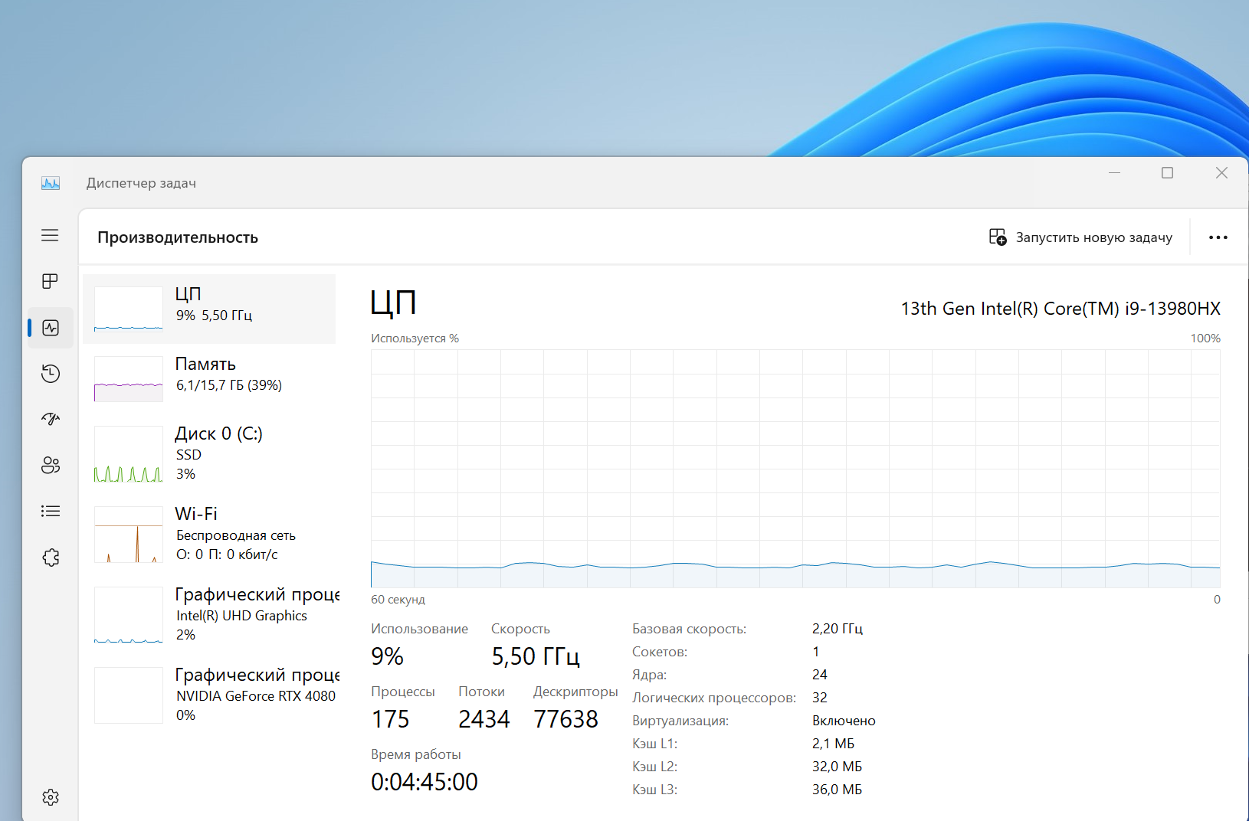Click the 5,50 ГГц speed value

tap(536, 656)
